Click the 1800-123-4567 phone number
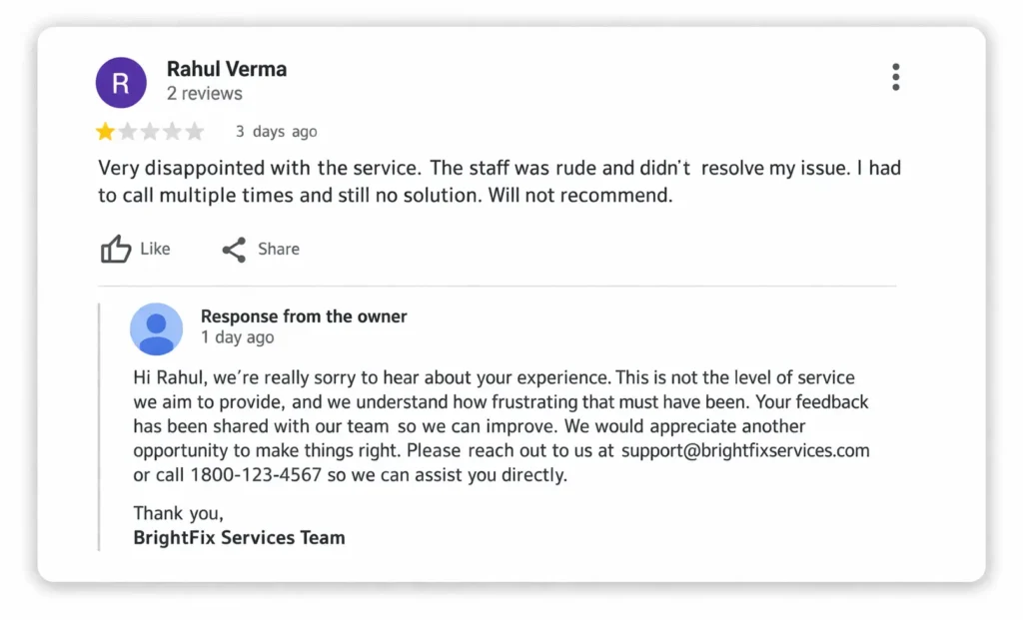This screenshot has width=1023, height=620. [x=256, y=475]
